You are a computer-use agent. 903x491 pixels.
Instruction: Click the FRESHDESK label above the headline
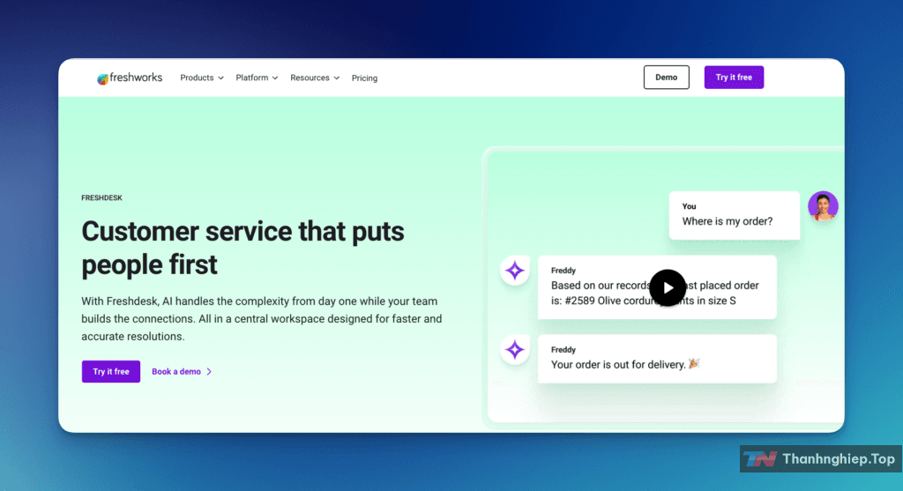pos(101,198)
